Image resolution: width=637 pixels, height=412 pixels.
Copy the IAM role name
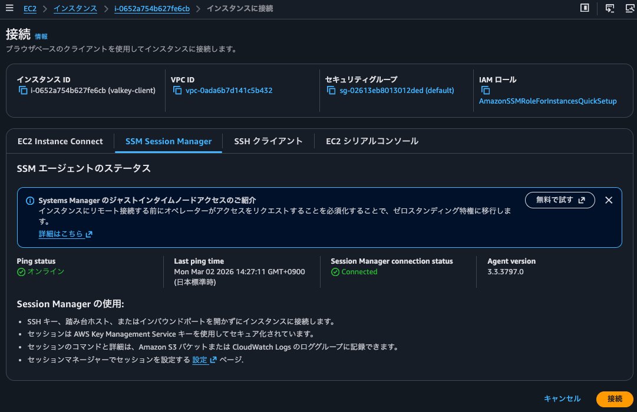click(x=485, y=90)
